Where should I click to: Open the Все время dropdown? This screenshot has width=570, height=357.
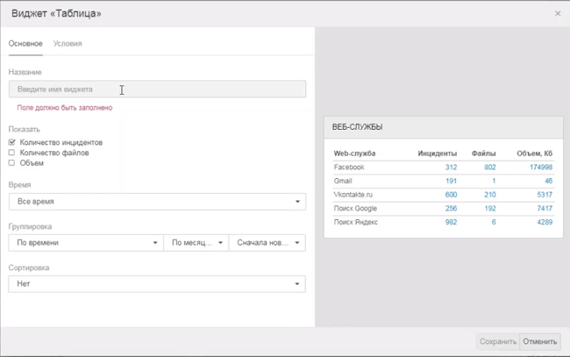pos(157,202)
